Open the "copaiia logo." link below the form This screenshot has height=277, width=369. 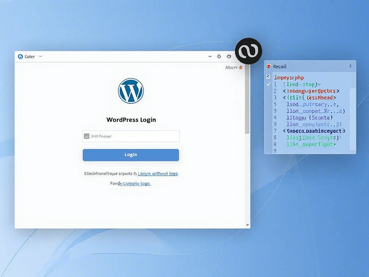coord(135,184)
